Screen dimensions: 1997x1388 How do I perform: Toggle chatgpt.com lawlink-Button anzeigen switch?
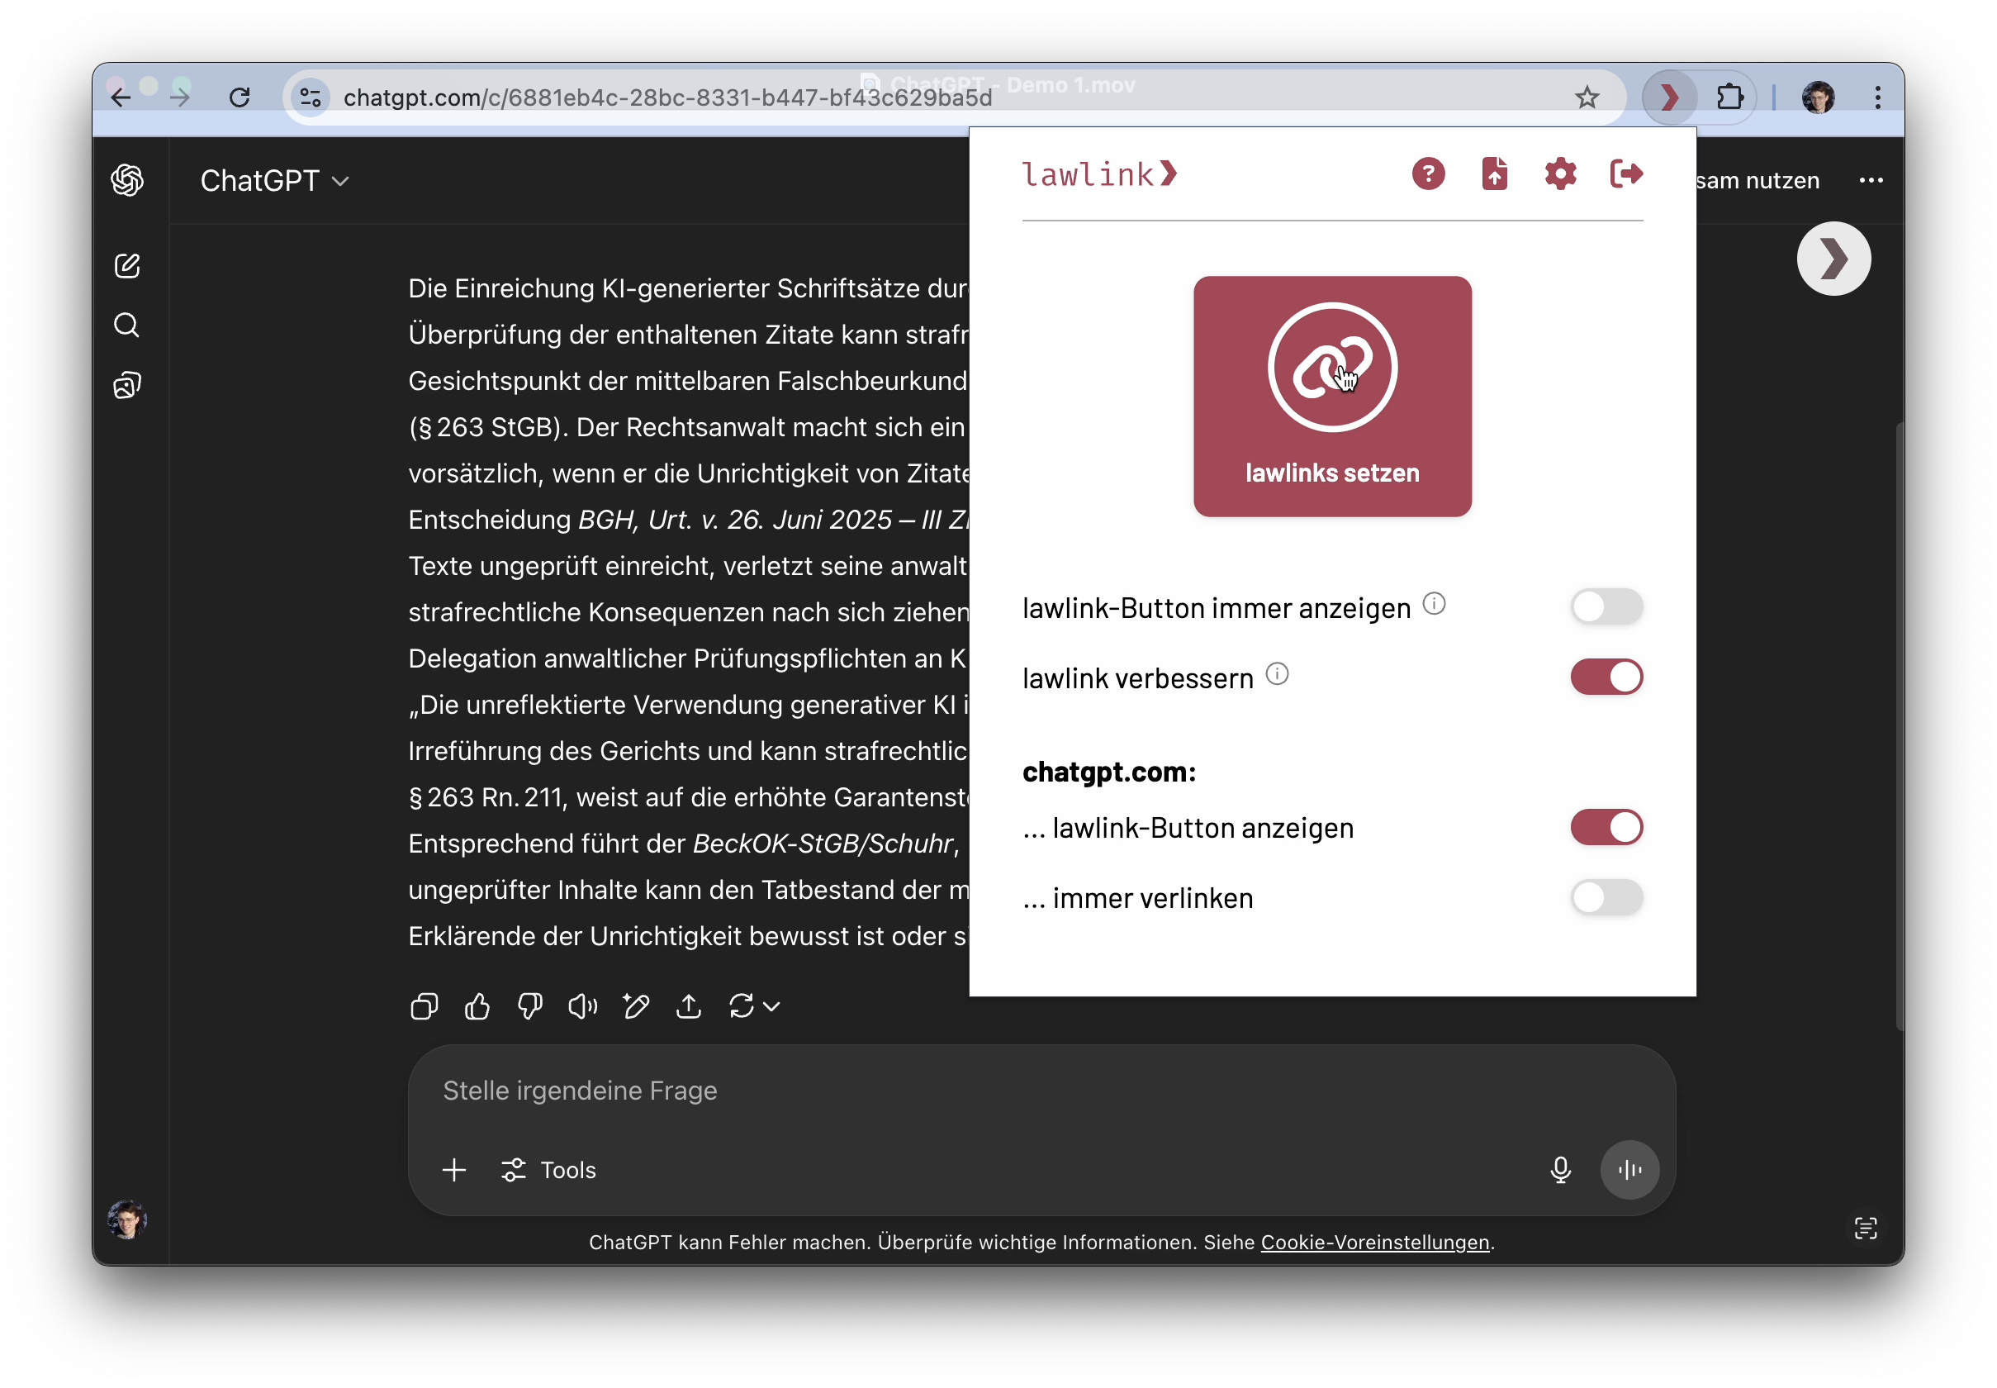coord(1606,827)
